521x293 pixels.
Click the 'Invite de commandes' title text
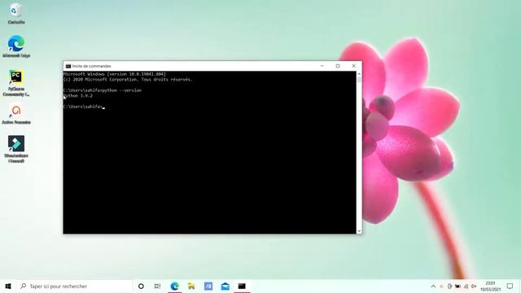(92, 66)
